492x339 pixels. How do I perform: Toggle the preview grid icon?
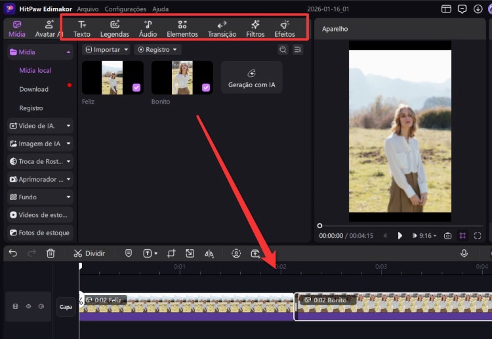tap(462, 235)
